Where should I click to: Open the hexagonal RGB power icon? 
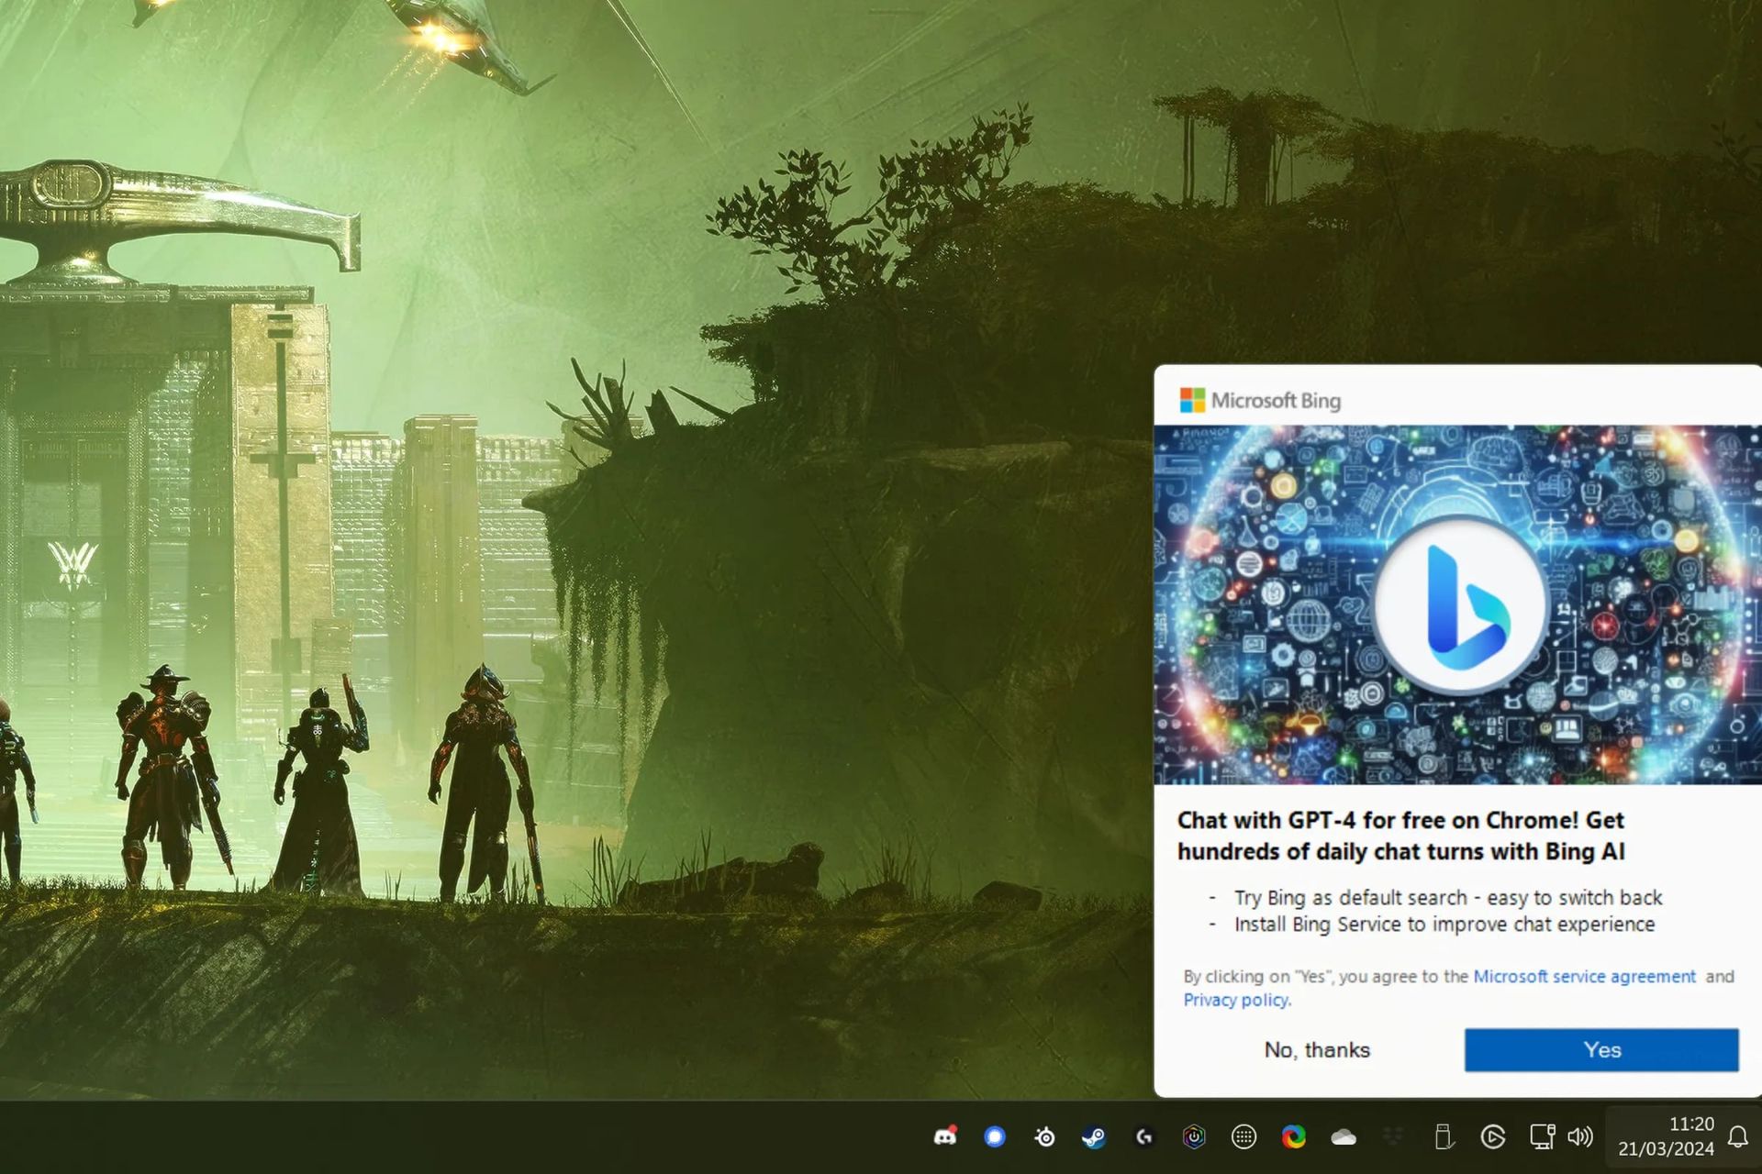pos(1194,1137)
